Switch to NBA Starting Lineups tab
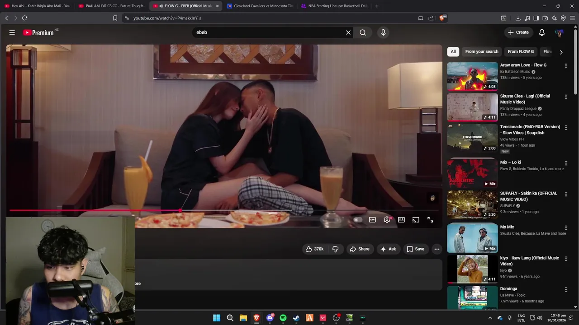 pos(334,6)
